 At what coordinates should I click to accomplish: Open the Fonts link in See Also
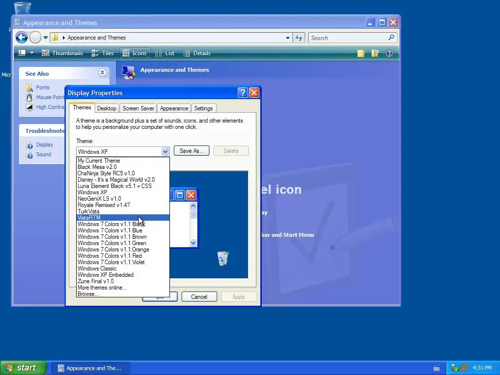click(43, 87)
